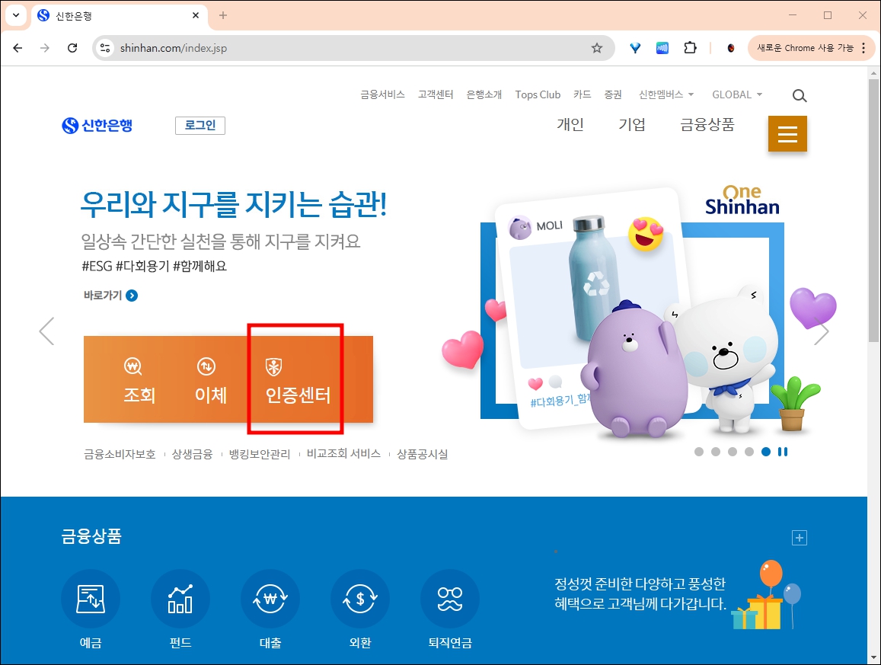Viewport: 881px width, 665px height.
Task: Switch to the 기업 tab
Action: pyautogui.click(x=633, y=124)
